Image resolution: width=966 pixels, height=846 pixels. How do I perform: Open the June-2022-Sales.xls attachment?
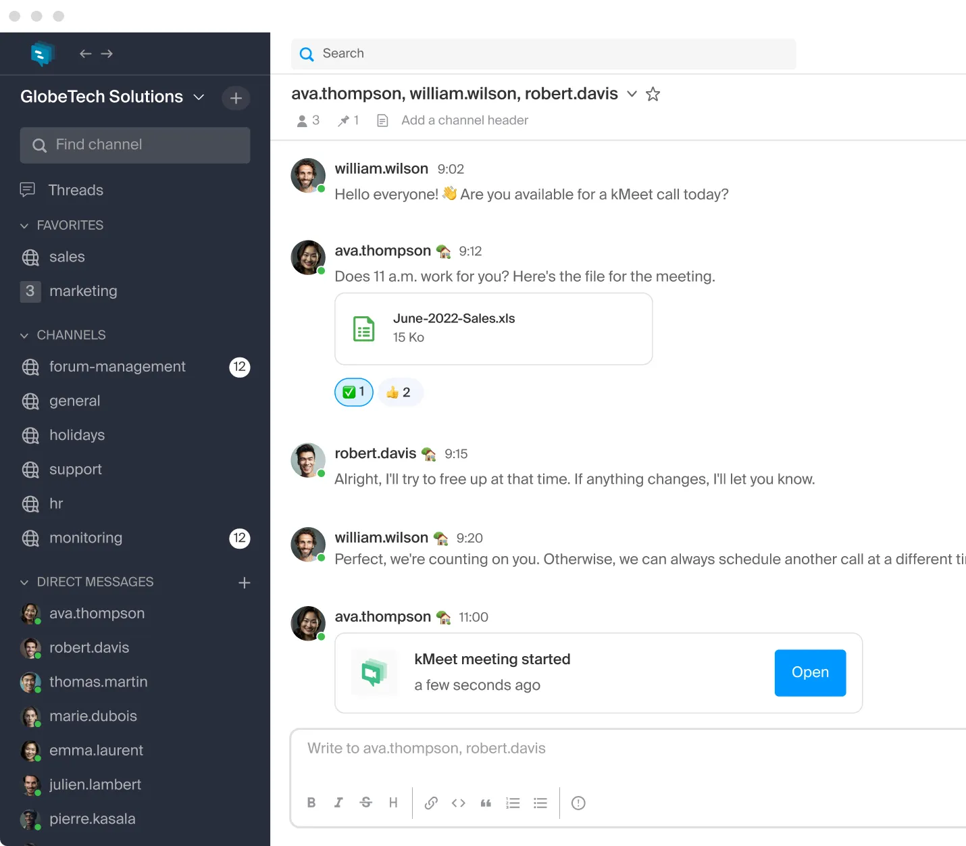[x=494, y=329]
